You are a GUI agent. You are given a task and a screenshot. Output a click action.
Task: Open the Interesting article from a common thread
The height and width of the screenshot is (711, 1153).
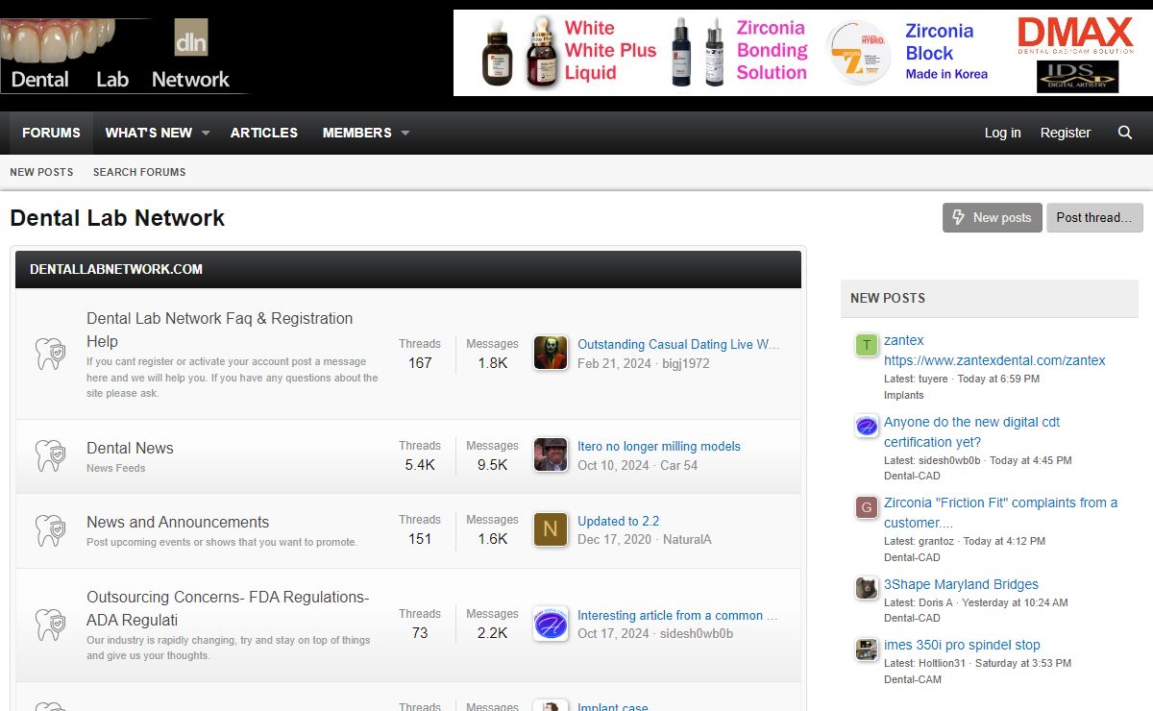click(x=678, y=615)
